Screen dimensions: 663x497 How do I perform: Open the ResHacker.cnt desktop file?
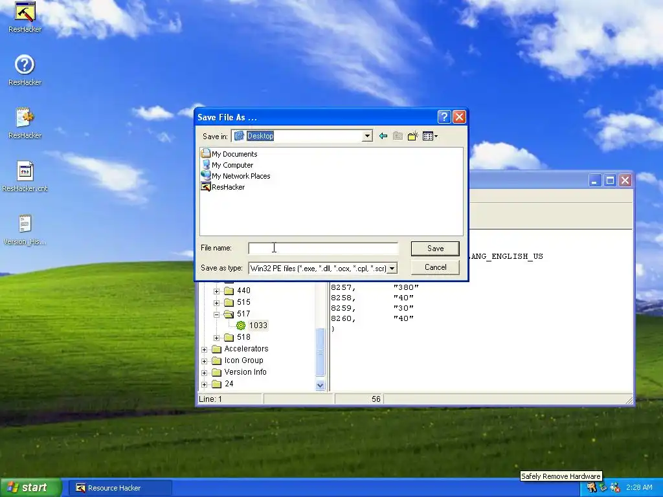[25, 171]
